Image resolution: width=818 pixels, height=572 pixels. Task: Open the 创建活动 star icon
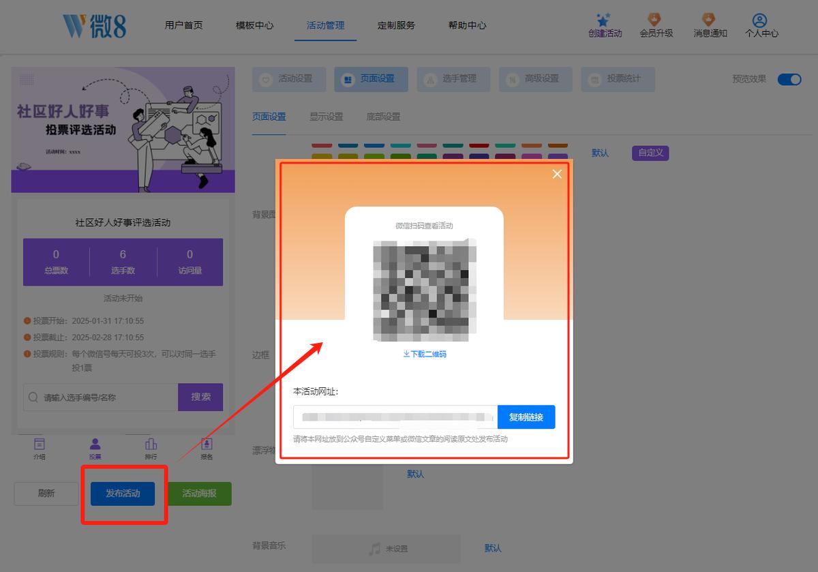coord(605,20)
